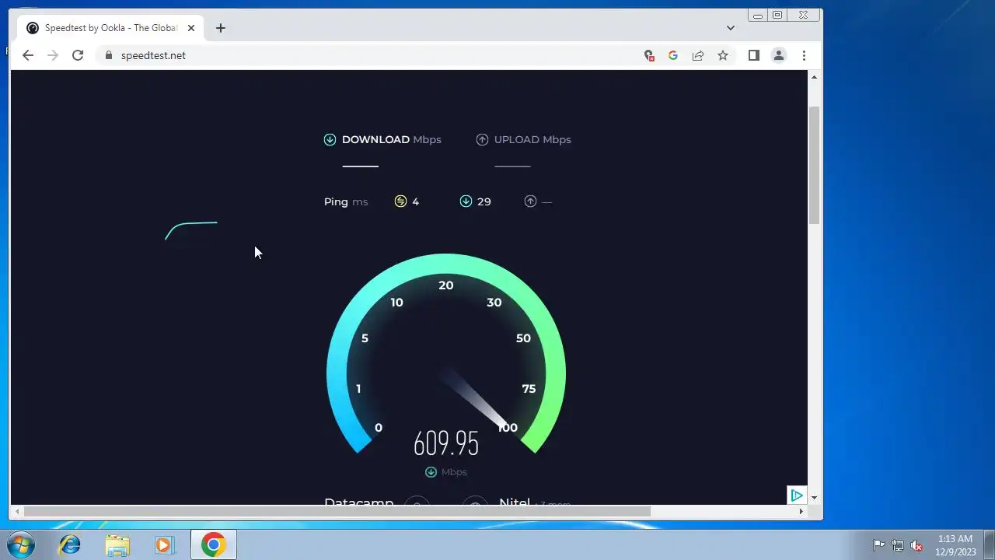The height and width of the screenshot is (560, 995).
Task: Open the Chrome three-dot menu
Action: [x=804, y=55]
